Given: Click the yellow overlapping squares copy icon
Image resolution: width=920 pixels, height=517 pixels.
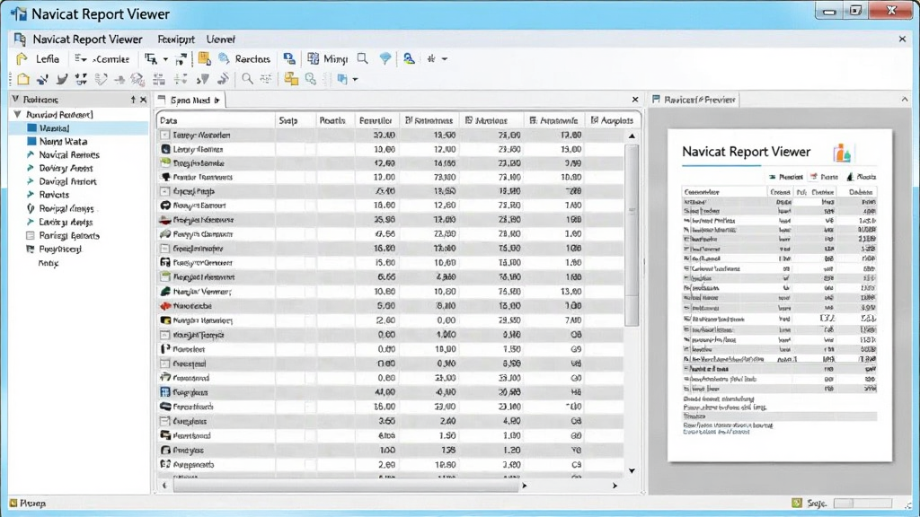Looking at the screenshot, I should 291,79.
